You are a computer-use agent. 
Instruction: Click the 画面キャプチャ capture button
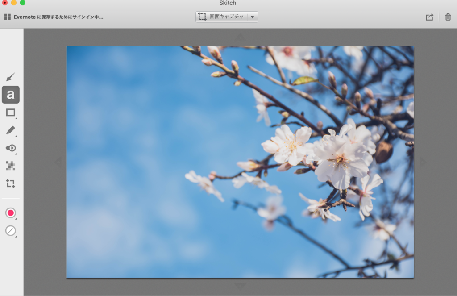222,17
